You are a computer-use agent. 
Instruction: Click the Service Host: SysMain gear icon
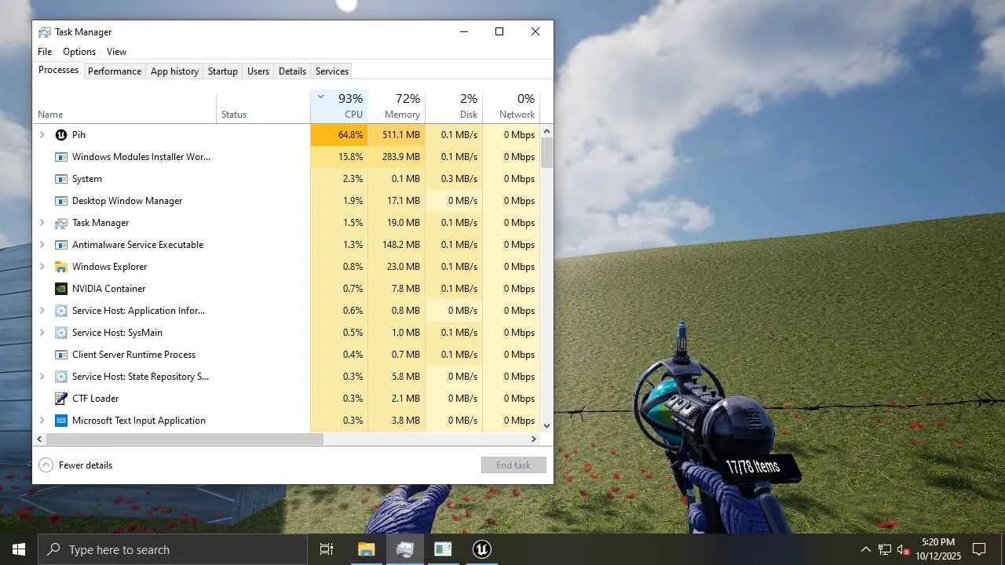tap(61, 333)
